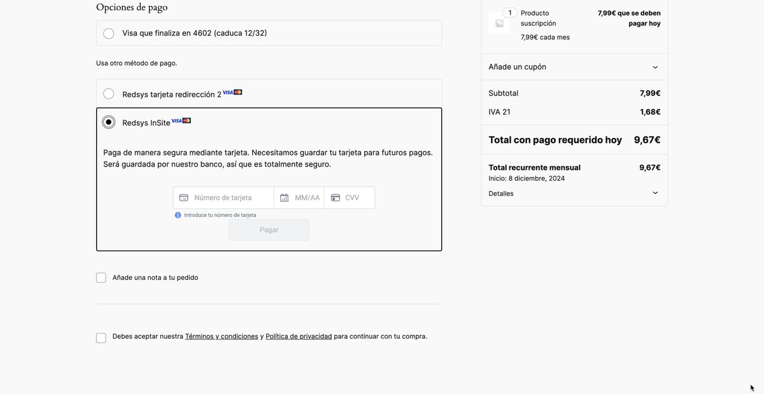This screenshot has width=764, height=394.
Task: Click the blue info icon under the card field
Action: (x=178, y=215)
